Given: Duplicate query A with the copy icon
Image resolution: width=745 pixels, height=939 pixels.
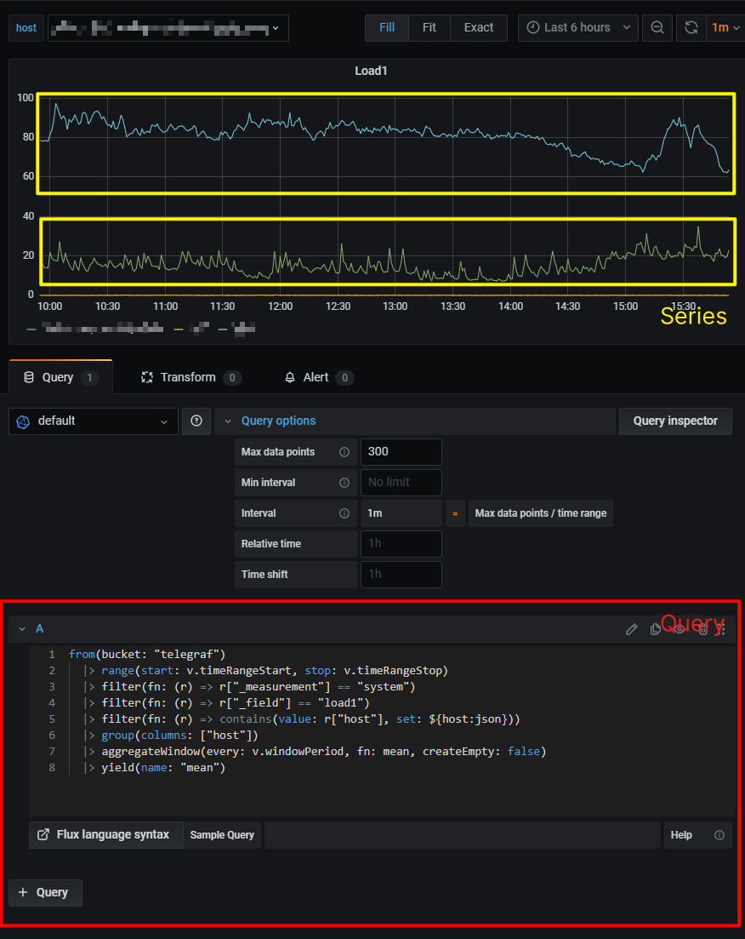Looking at the screenshot, I should point(655,629).
